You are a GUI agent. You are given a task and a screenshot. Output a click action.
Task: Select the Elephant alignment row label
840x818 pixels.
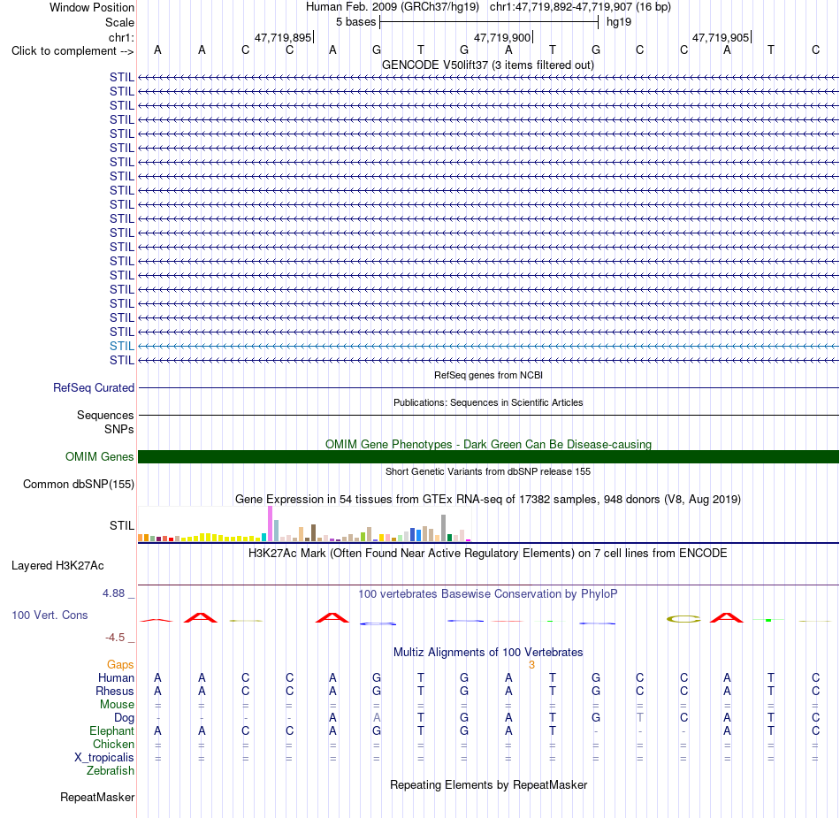pyautogui.click(x=111, y=731)
